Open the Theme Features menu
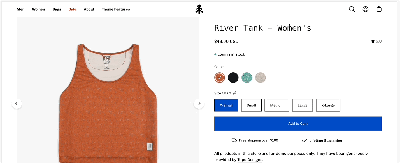 tap(116, 9)
